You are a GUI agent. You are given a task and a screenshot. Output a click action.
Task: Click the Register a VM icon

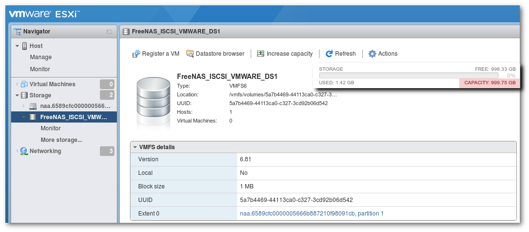point(136,54)
